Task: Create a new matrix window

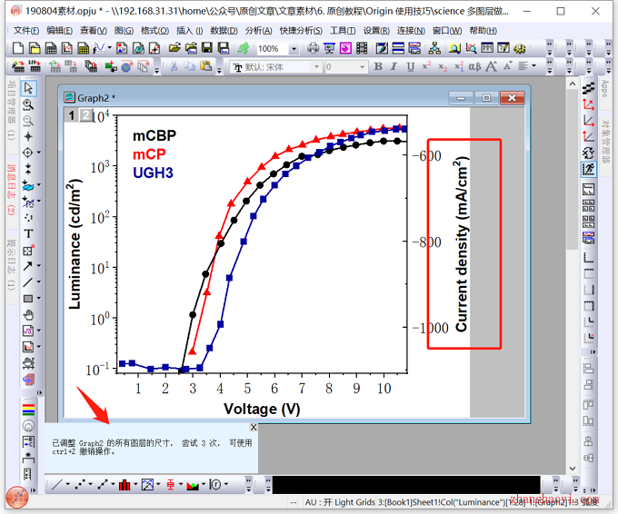Action: [84, 48]
